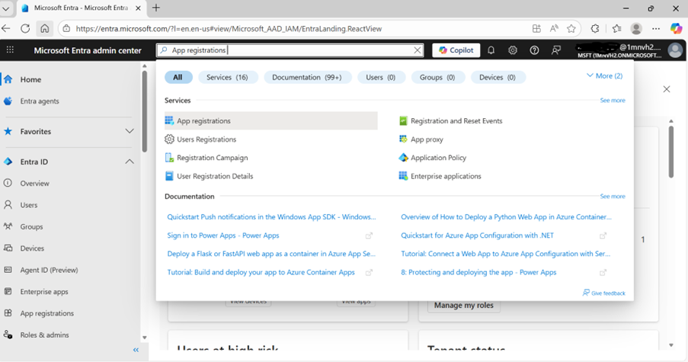688x362 pixels.
Task: Open browser extensions puzzle icon
Action: 595,28
